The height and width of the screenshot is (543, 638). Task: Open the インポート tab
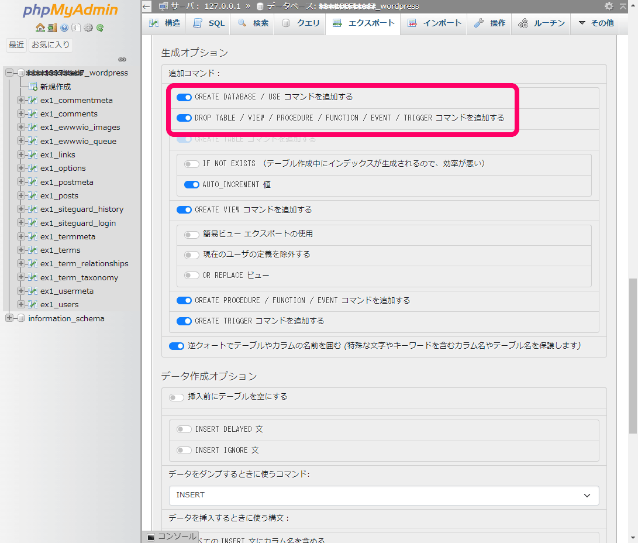(435, 23)
